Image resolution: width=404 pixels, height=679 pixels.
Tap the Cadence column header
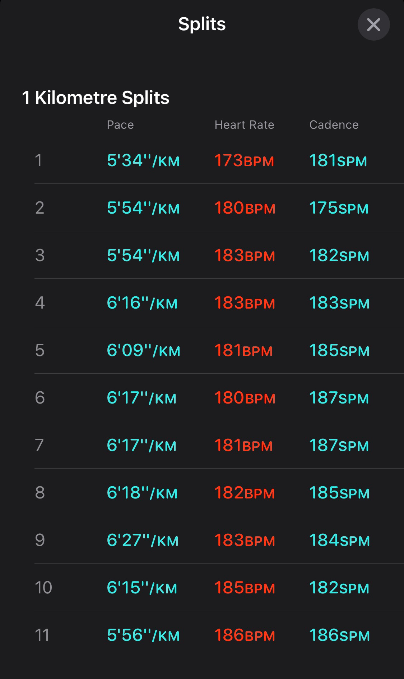pyautogui.click(x=334, y=125)
